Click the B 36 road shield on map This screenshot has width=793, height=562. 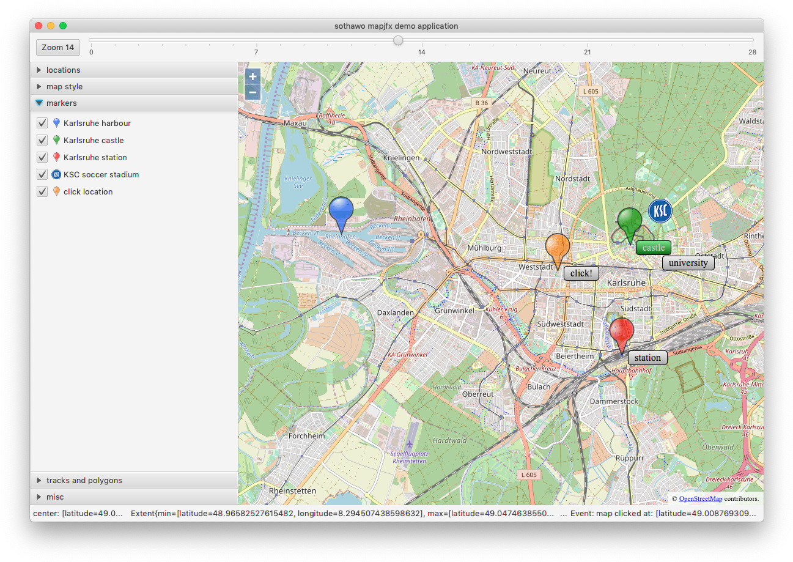click(481, 103)
